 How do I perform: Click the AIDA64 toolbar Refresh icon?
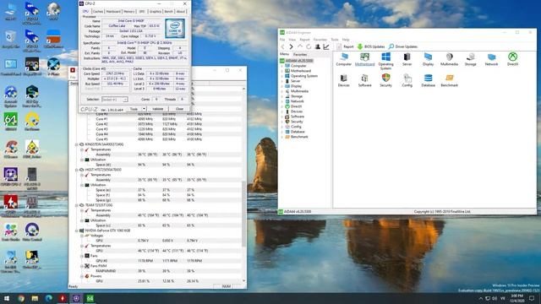pos(309,46)
